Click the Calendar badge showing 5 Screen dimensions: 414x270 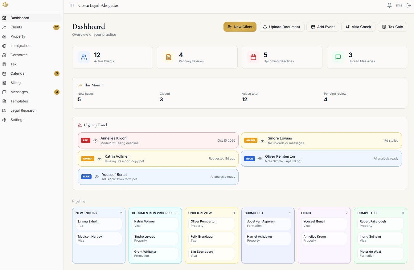pos(57,73)
